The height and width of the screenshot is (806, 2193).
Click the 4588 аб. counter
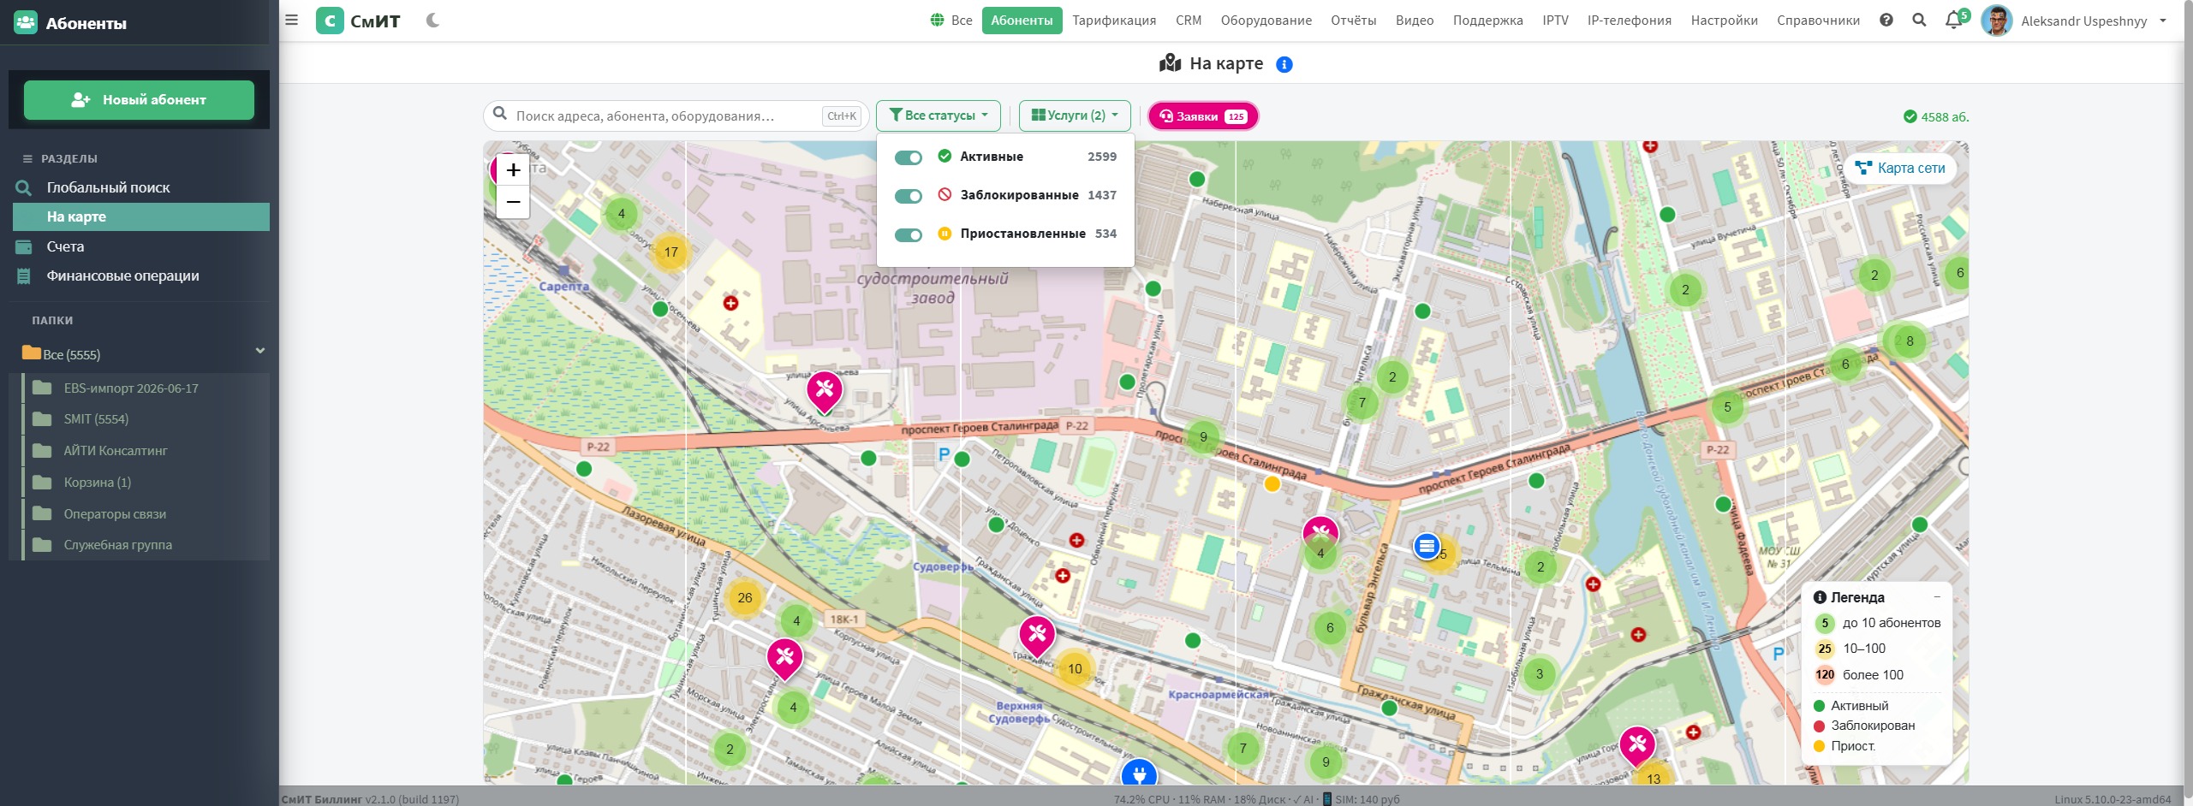1936,117
